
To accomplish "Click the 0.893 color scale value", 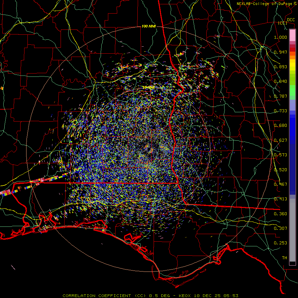I will (x=280, y=67).
